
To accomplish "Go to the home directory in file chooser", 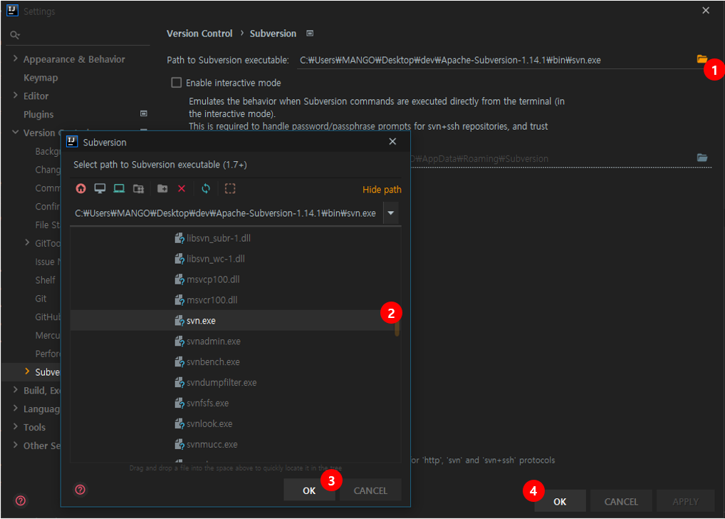I will pyautogui.click(x=81, y=188).
